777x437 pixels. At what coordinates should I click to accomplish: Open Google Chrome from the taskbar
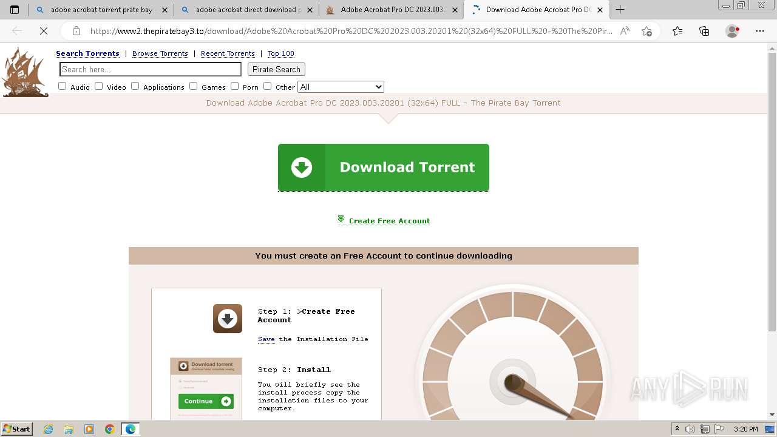pyautogui.click(x=110, y=429)
